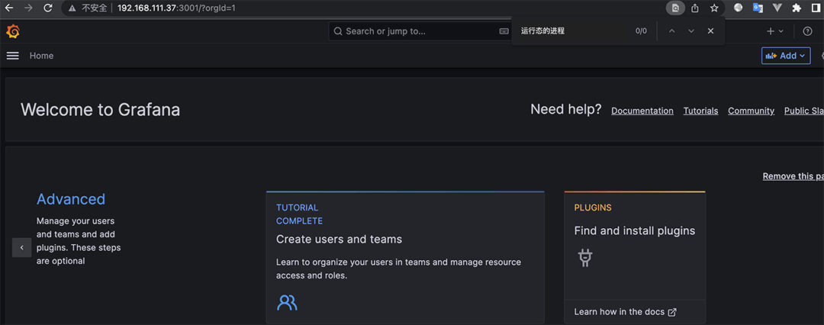Image resolution: width=824 pixels, height=325 pixels.
Task: Click the users icon in tutorial card
Action: click(287, 302)
